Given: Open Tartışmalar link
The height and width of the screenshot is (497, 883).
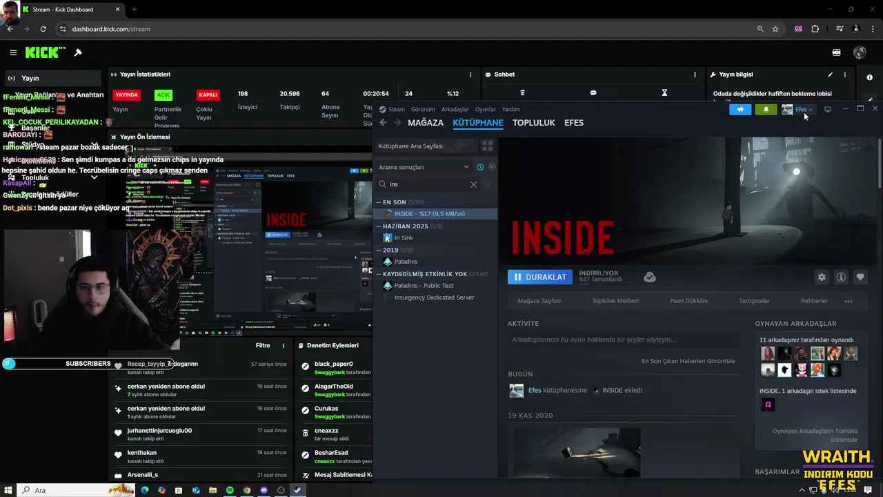Looking at the screenshot, I should click(x=754, y=301).
